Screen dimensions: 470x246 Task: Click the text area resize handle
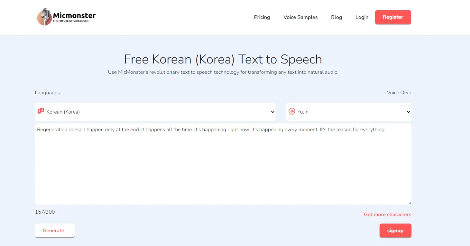(410, 203)
